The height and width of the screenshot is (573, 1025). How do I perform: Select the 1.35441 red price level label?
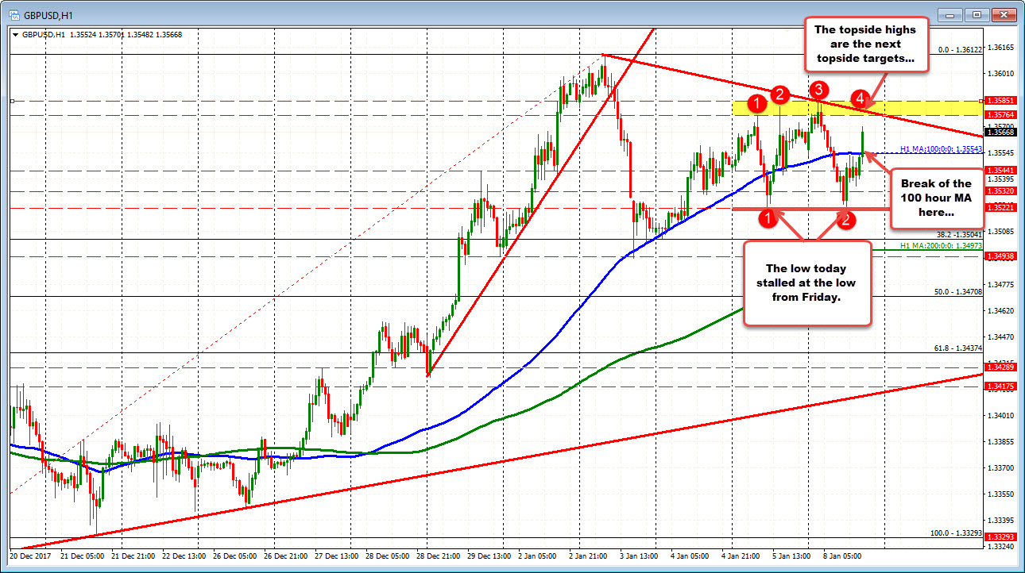[999, 171]
